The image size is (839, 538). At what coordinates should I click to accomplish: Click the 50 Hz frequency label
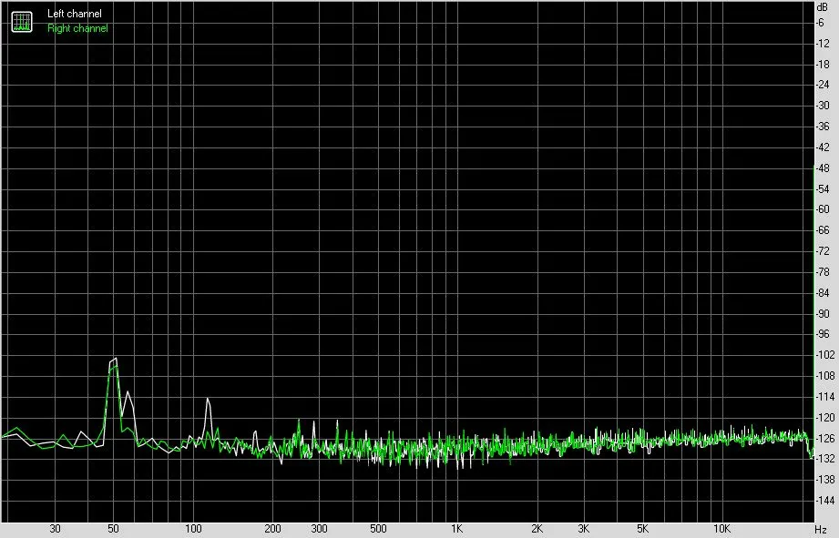pyautogui.click(x=113, y=529)
